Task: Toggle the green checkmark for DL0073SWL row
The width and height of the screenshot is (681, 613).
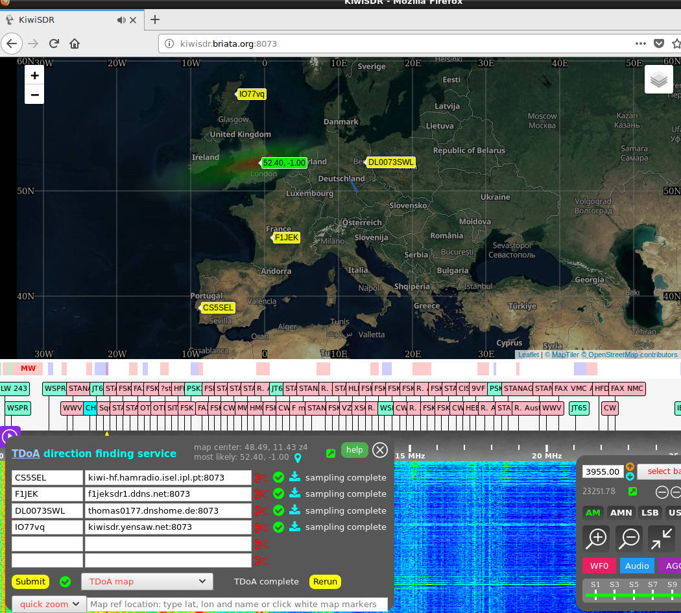Action: [x=279, y=510]
